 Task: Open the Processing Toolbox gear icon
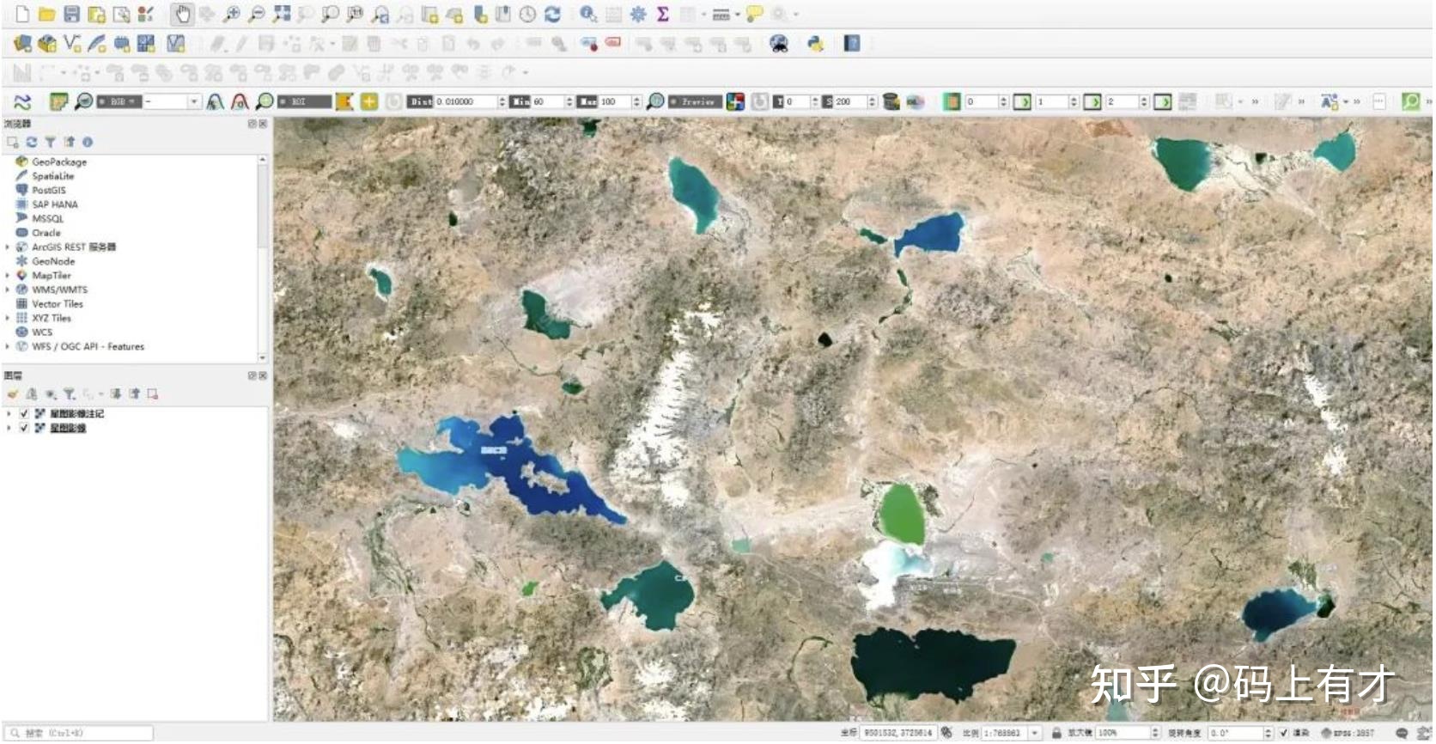click(638, 14)
